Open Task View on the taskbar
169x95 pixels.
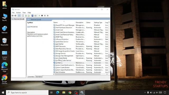[51, 93]
